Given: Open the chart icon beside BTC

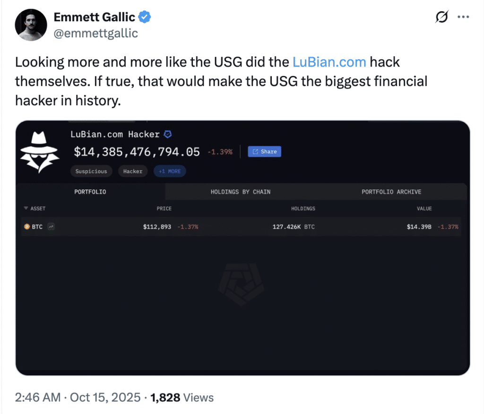Looking at the screenshot, I should click(51, 227).
